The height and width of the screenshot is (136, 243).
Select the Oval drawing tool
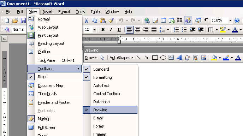point(163,58)
